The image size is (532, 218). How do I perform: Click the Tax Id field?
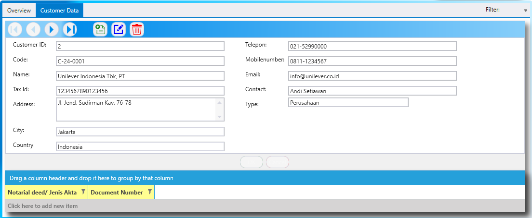pos(140,91)
